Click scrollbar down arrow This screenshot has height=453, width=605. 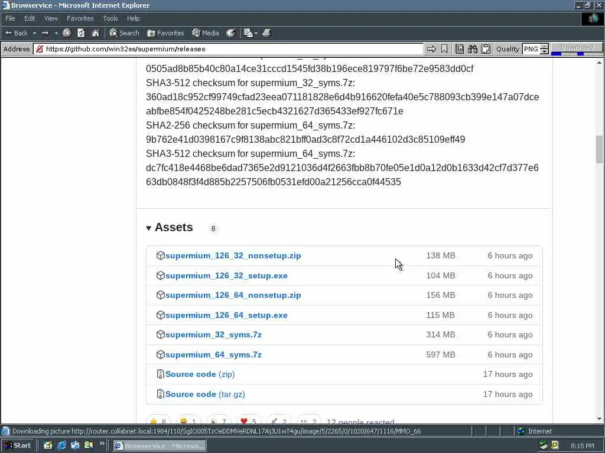(599, 419)
